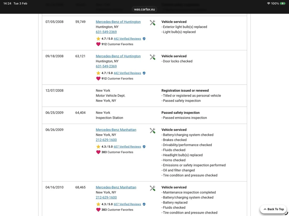Click the star rating icon in 04/16/2010 row

[98, 204]
